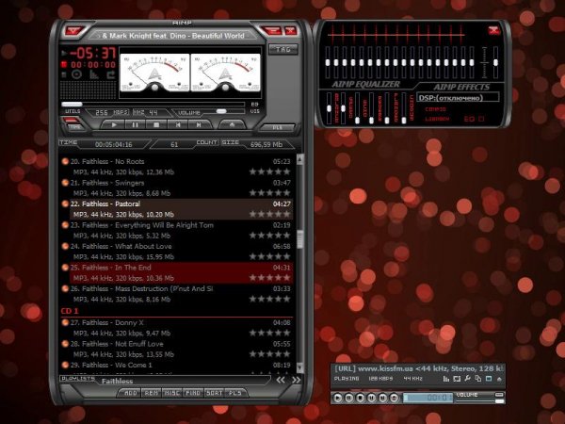Toggle repeat icon under the timer

111,74
